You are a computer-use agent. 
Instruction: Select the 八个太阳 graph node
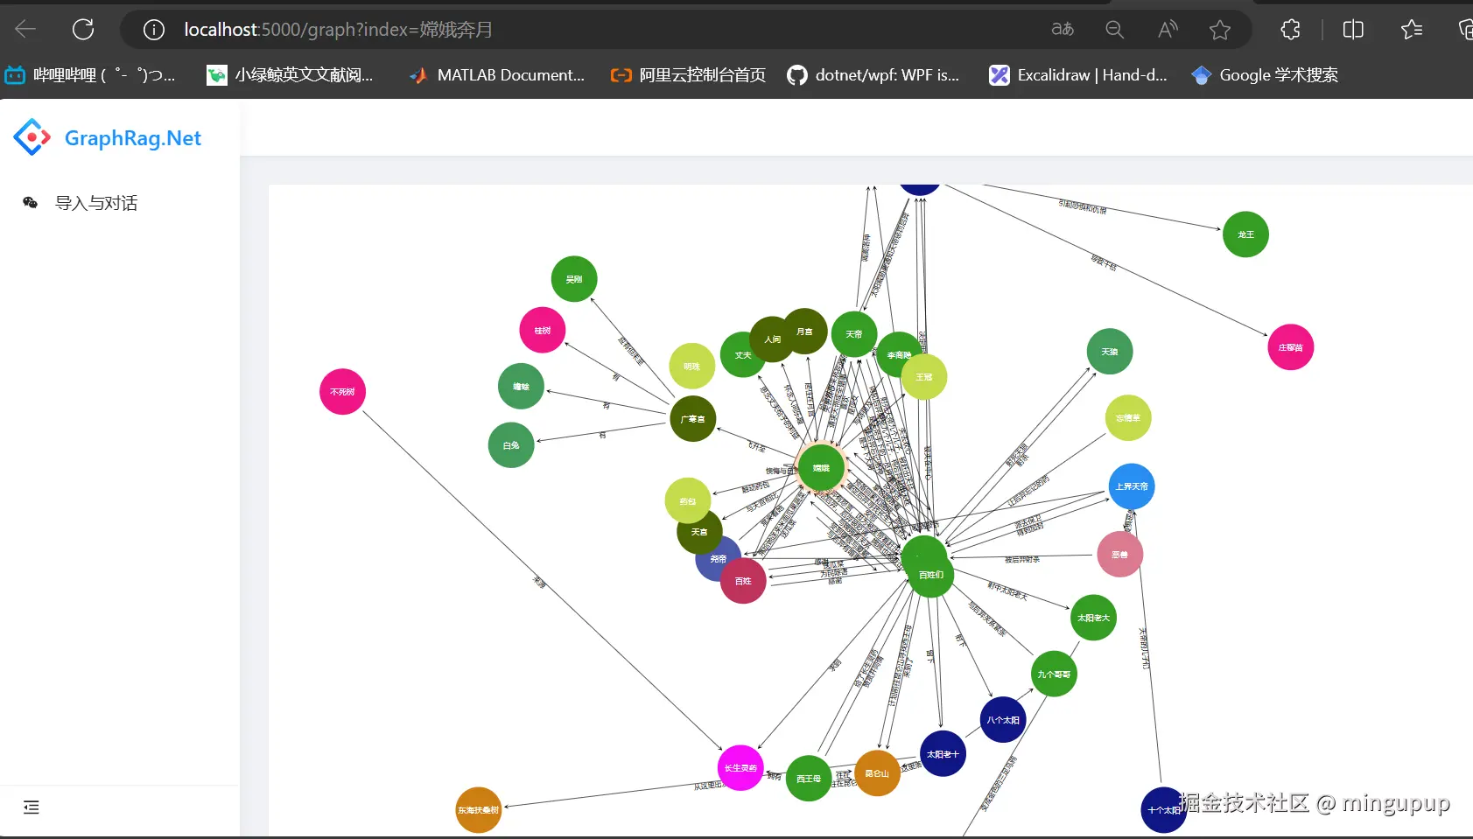[1003, 719]
